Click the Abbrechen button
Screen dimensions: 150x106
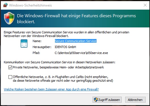click(135, 100)
